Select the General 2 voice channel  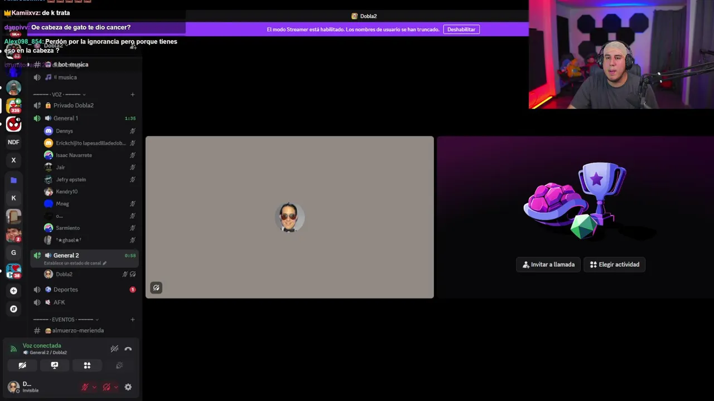[x=85, y=258]
